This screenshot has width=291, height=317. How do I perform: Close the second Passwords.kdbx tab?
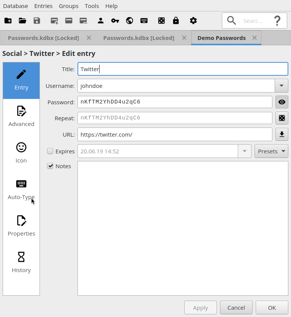click(x=184, y=38)
